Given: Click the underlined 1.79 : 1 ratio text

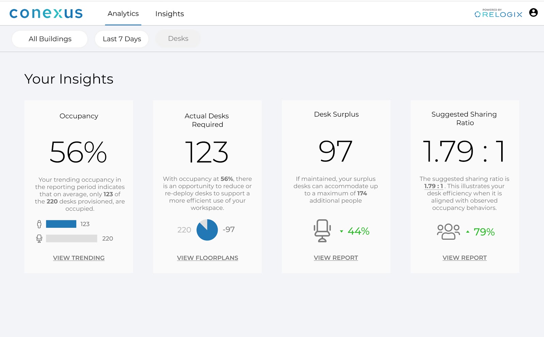Looking at the screenshot, I should point(434,186).
